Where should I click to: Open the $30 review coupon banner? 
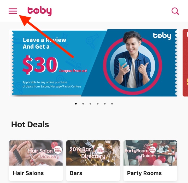[94, 63]
